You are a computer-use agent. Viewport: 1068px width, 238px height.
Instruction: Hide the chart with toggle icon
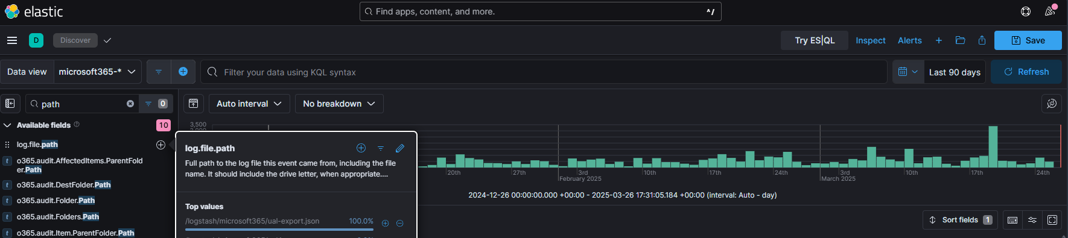(x=194, y=104)
